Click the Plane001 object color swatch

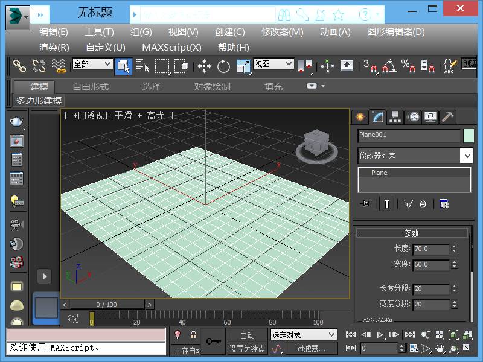pos(469,135)
